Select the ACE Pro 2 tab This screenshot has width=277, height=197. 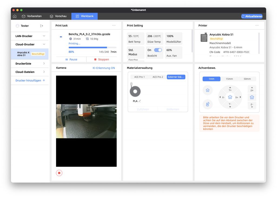coord(158,77)
